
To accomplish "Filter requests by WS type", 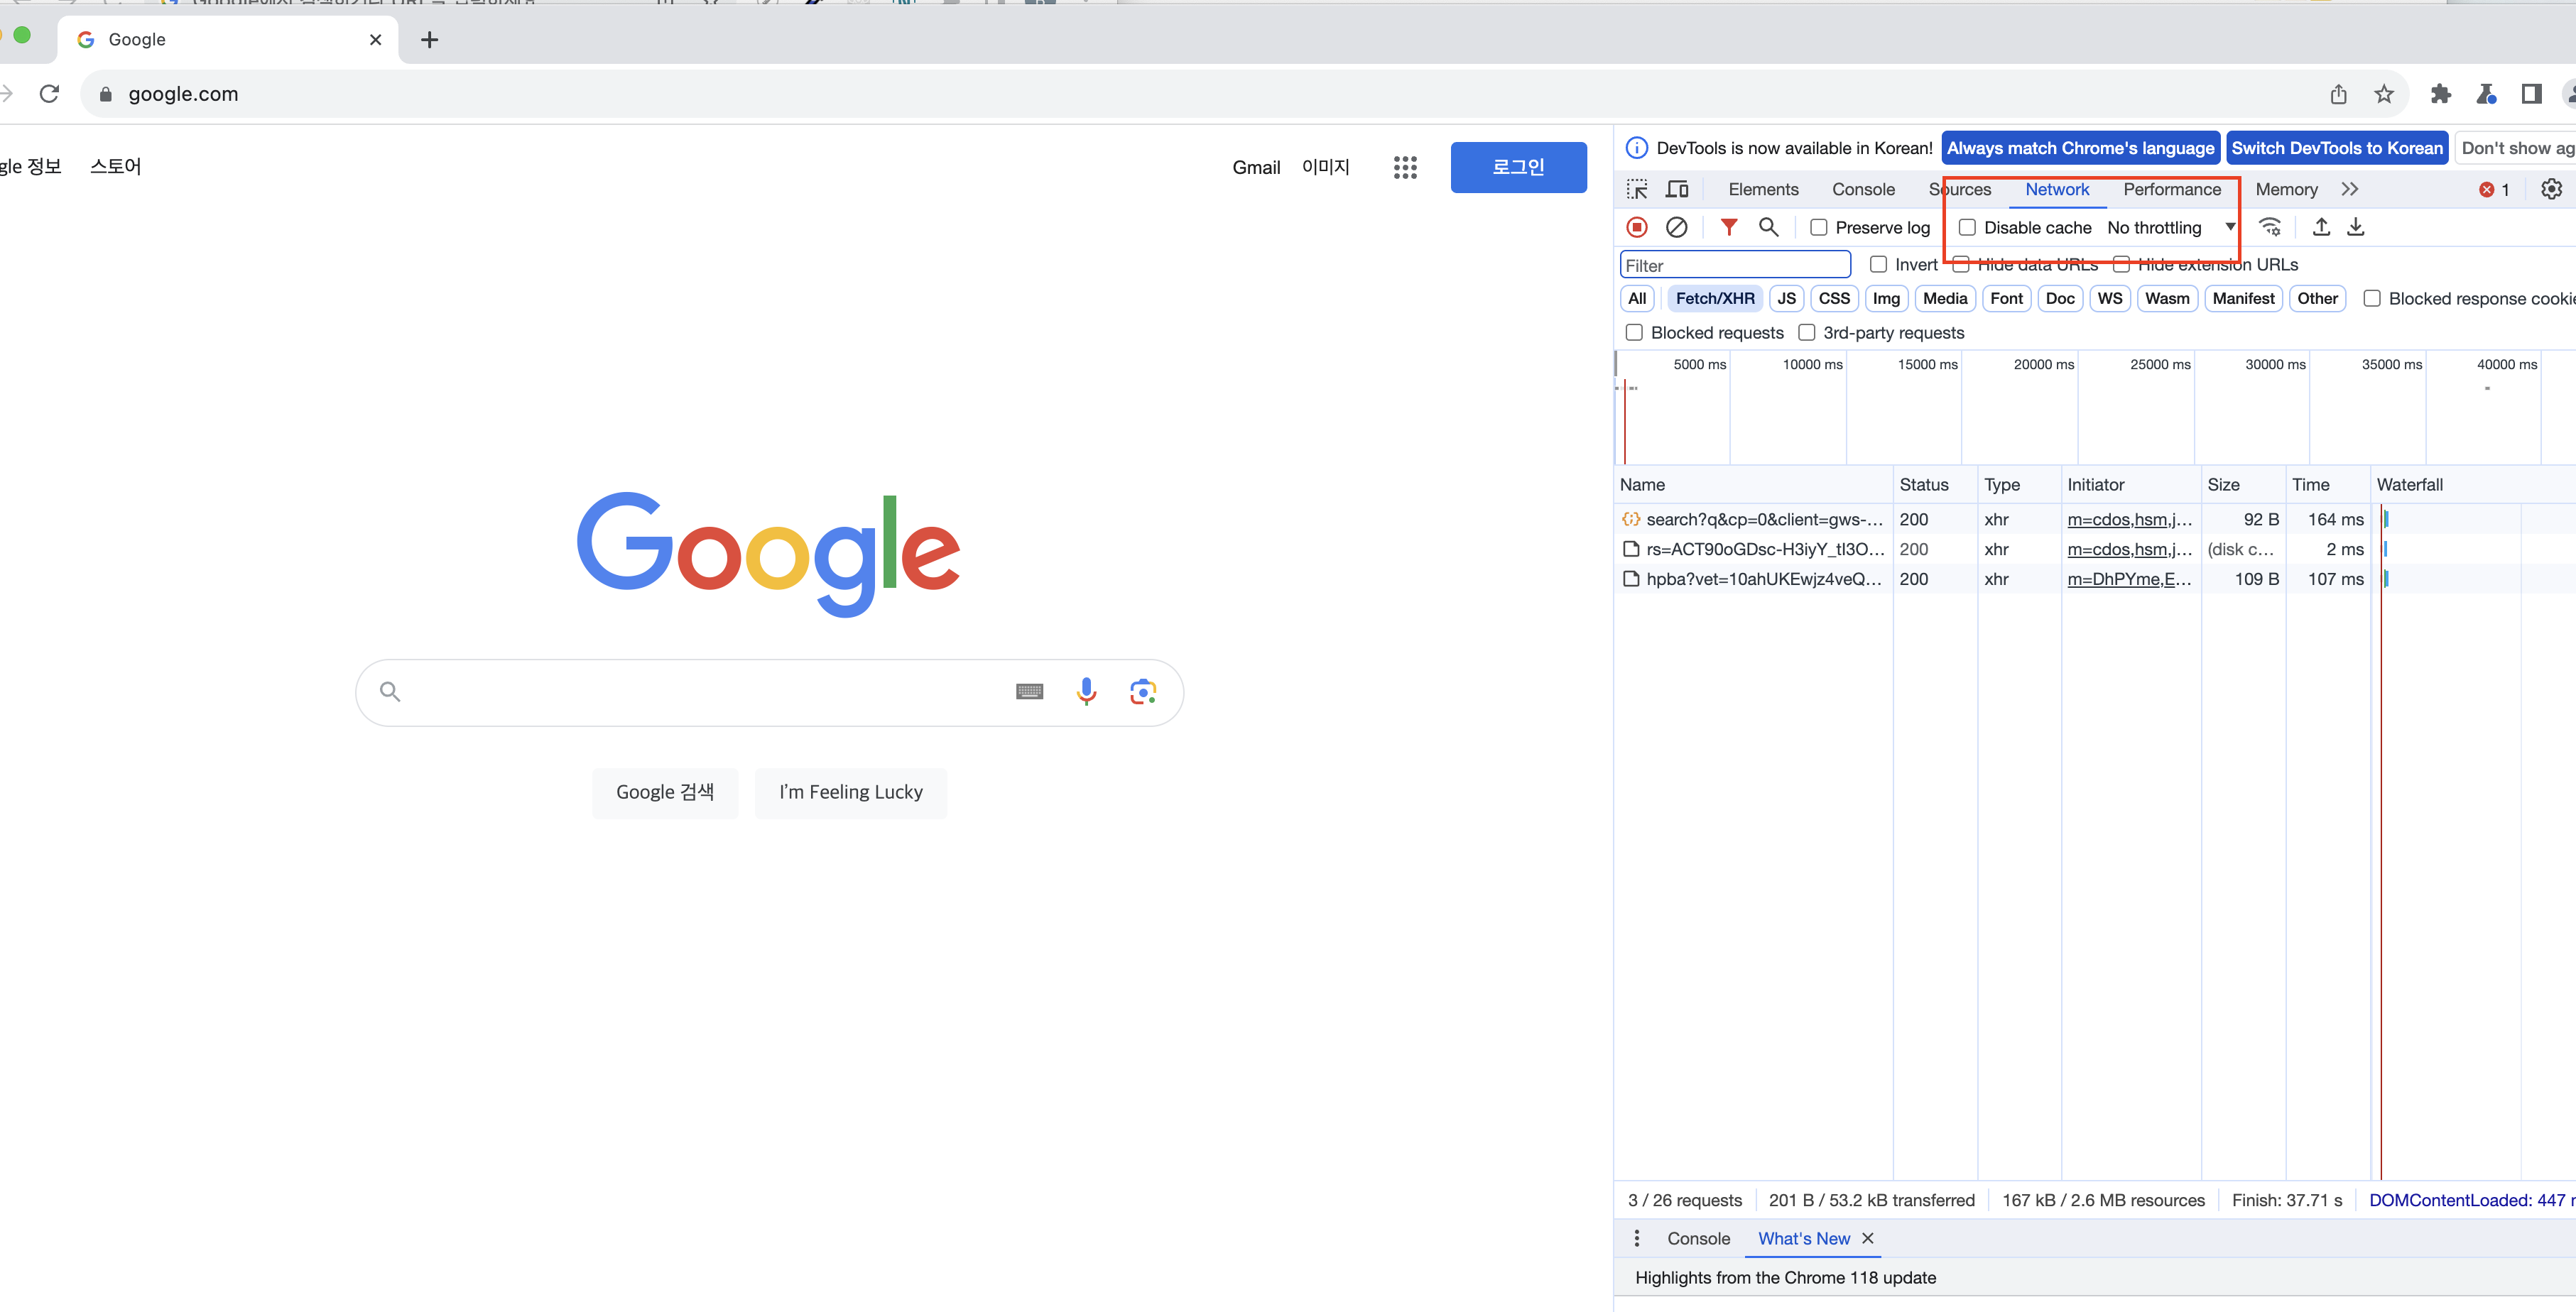I will click(2110, 299).
